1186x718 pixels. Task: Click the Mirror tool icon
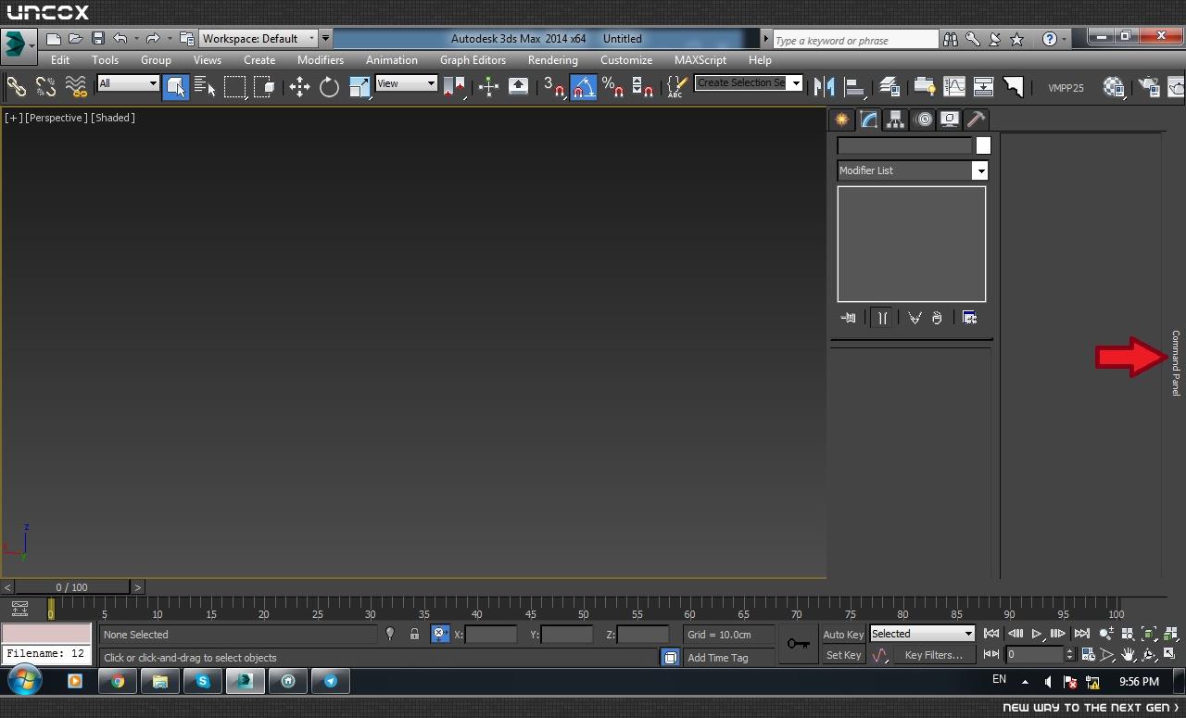[824, 87]
